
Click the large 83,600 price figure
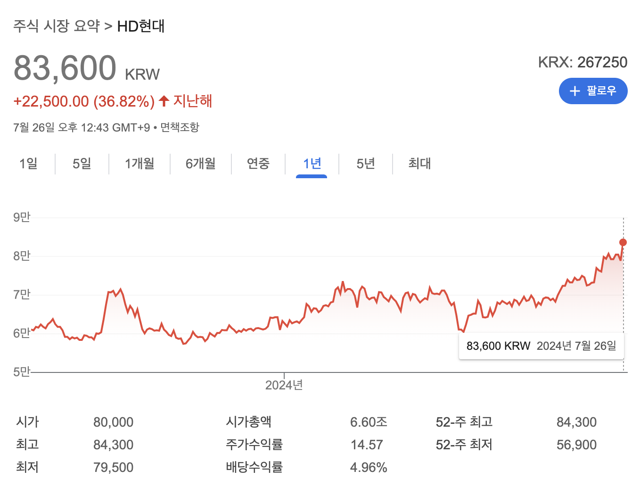tap(65, 68)
